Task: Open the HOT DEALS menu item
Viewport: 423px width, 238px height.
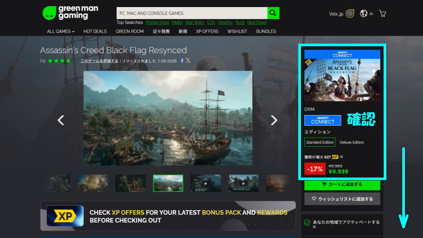Action: coord(95,32)
